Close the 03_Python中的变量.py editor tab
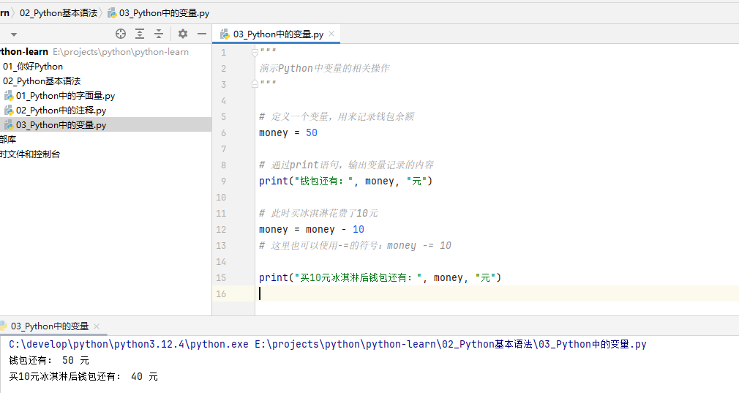The width and height of the screenshot is (739, 393). (x=331, y=34)
